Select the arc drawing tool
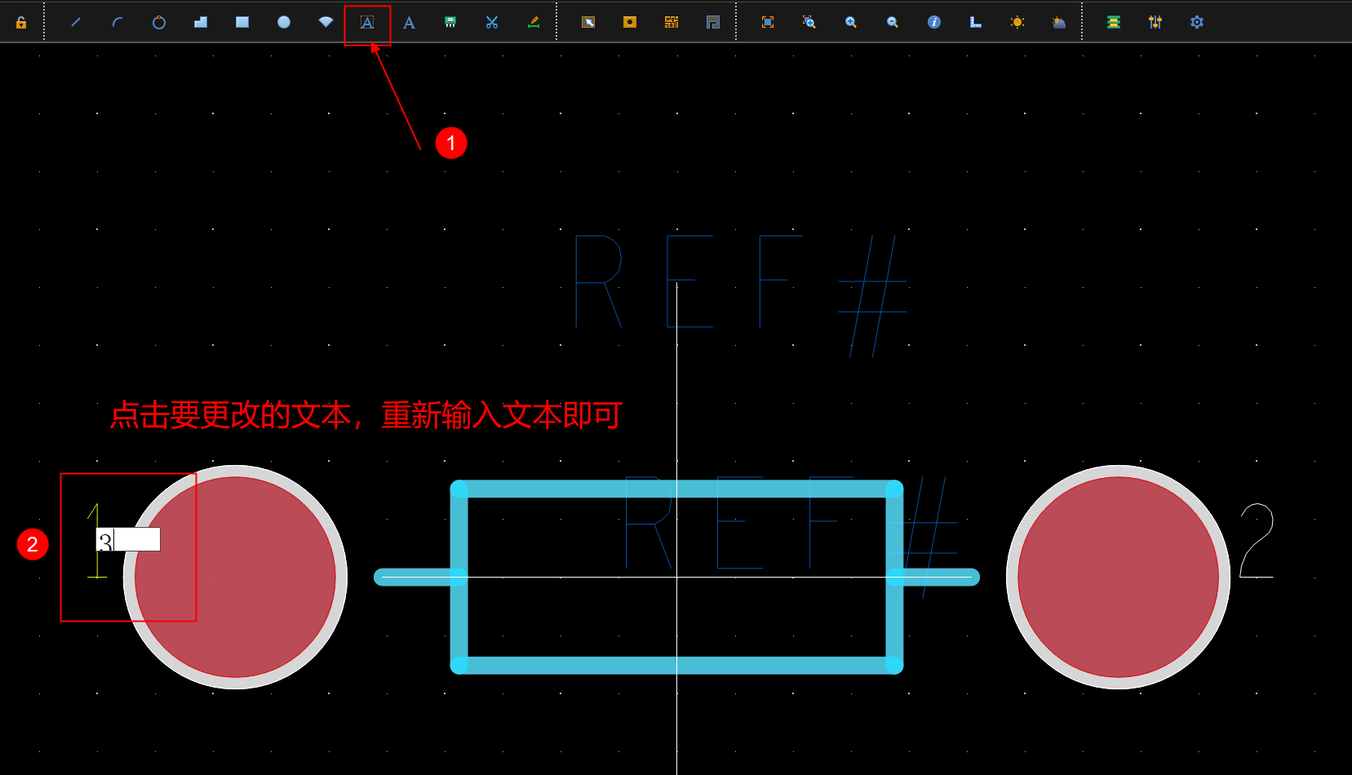 (117, 23)
